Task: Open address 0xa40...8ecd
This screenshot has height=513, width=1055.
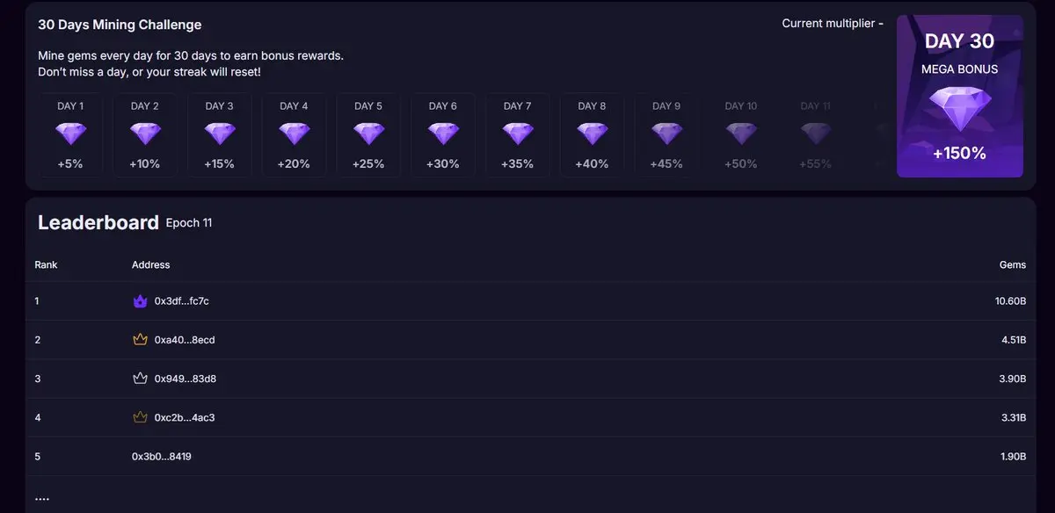Action: point(185,340)
